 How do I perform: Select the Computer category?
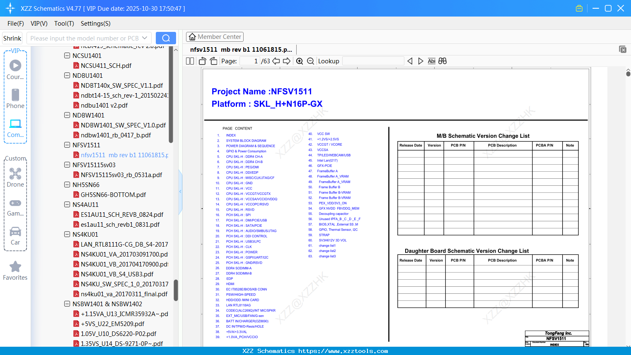pos(15,128)
